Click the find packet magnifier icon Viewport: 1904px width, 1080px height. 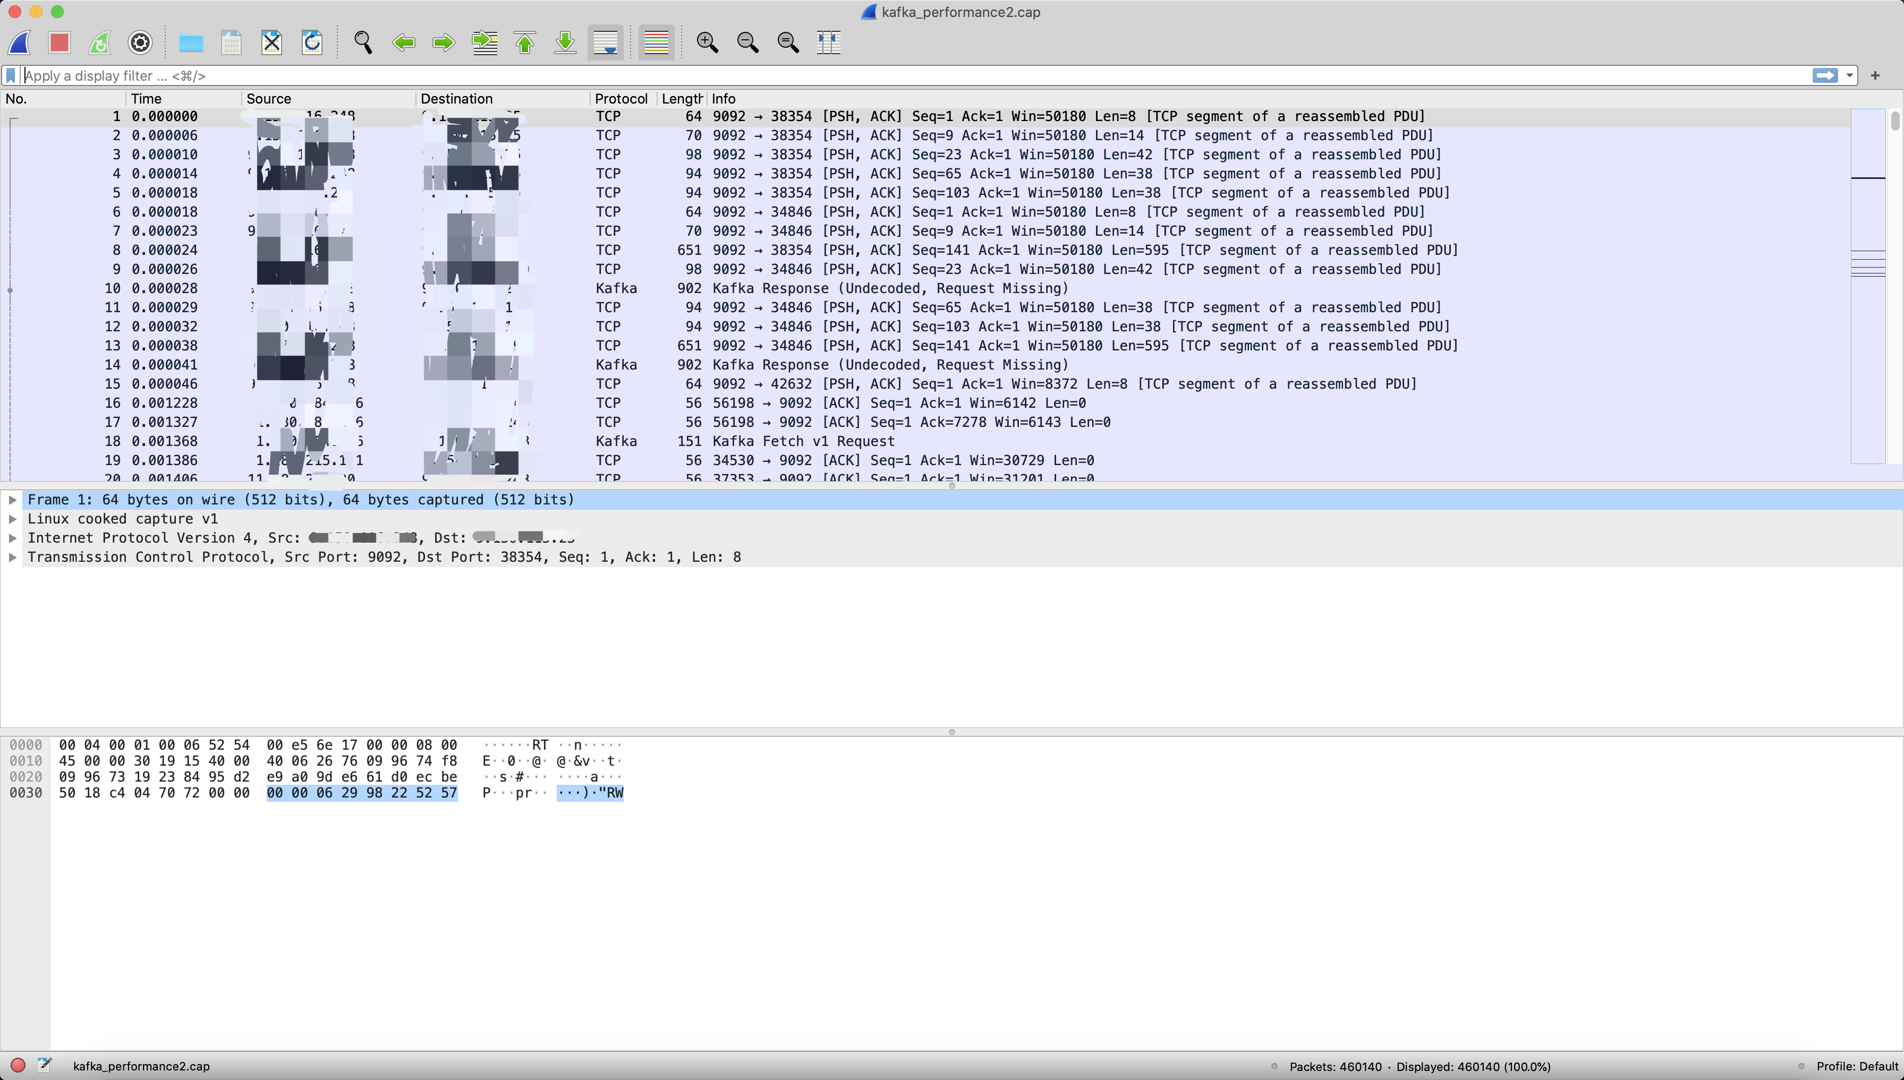pyautogui.click(x=363, y=42)
